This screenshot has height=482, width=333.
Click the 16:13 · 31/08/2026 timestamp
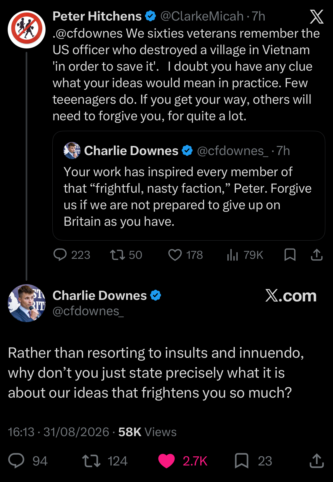point(59,432)
